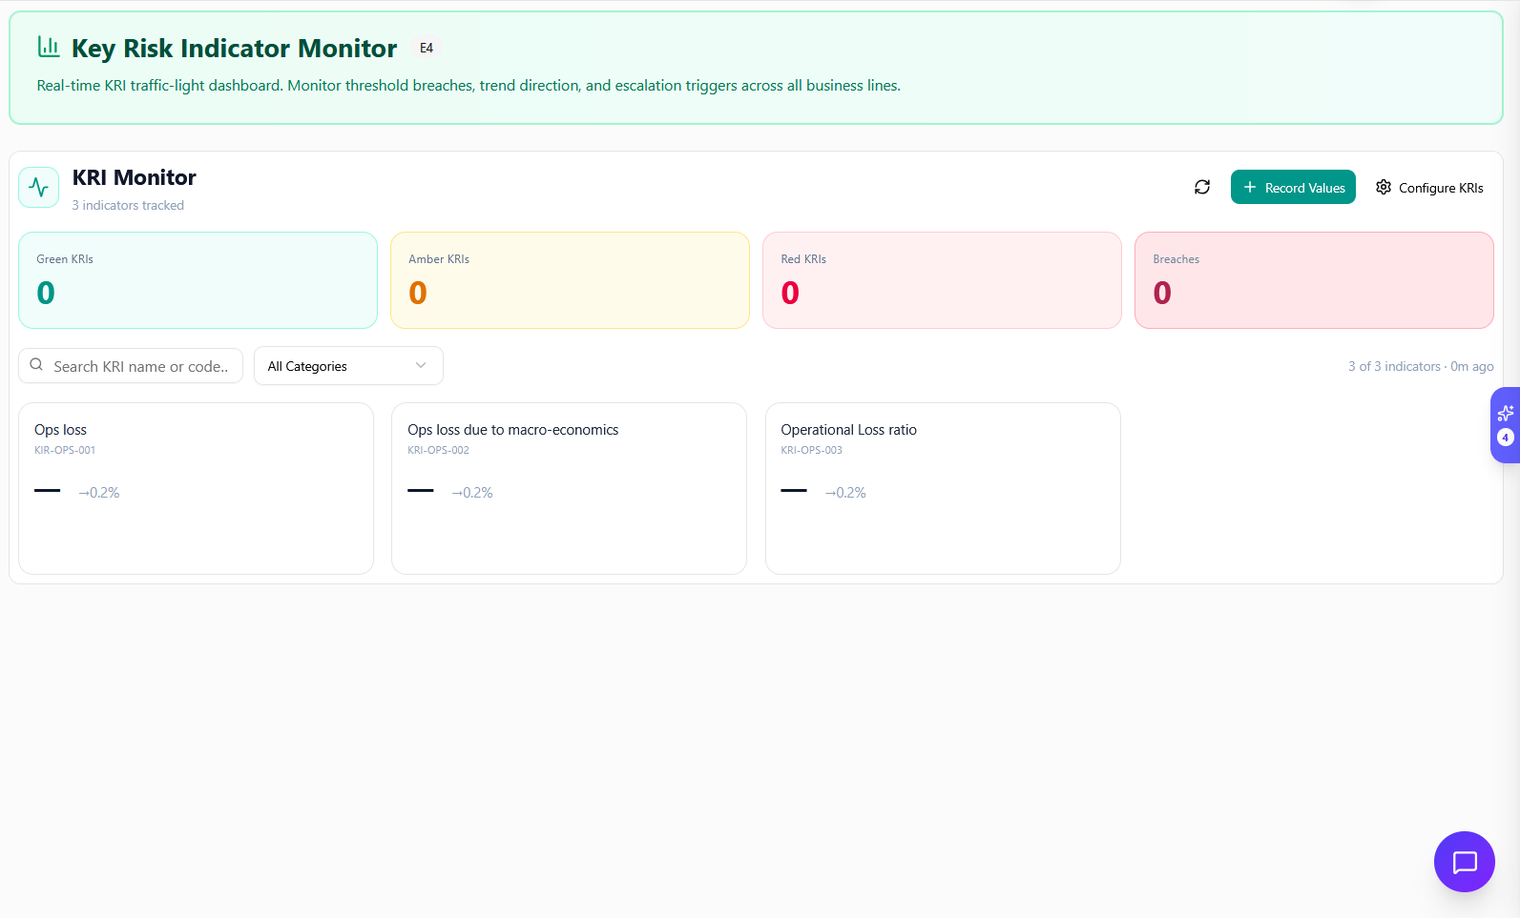Click the plus icon on Record Values
1520x918 pixels.
[x=1249, y=187]
